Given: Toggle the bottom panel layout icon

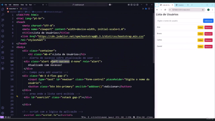Looking at the screenshot, I should [134, 5].
